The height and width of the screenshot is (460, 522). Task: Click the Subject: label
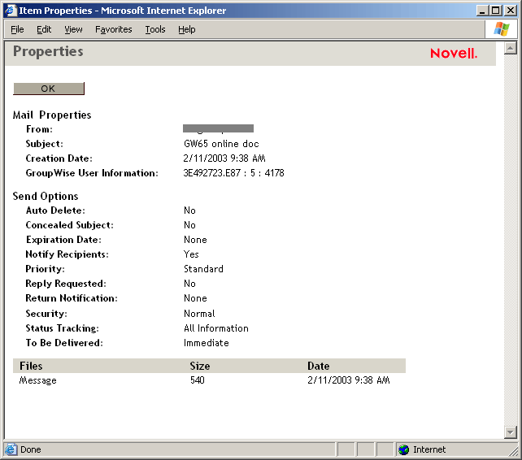pyautogui.click(x=44, y=144)
